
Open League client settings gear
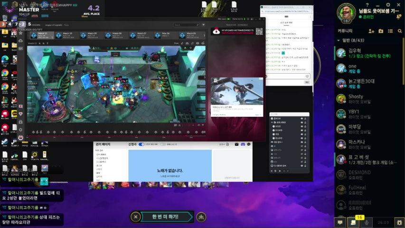point(388,5)
